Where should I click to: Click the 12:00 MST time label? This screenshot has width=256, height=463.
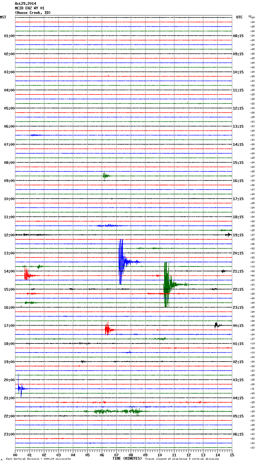coord(9,235)
